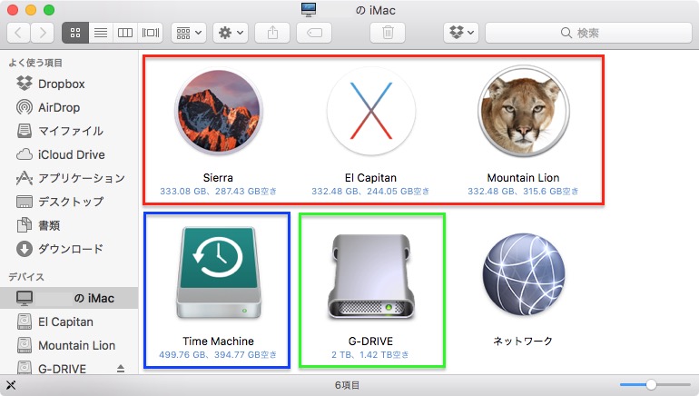Click the Time Machine name label
This screenshot has height=396, width=699.
coord(219,342)
